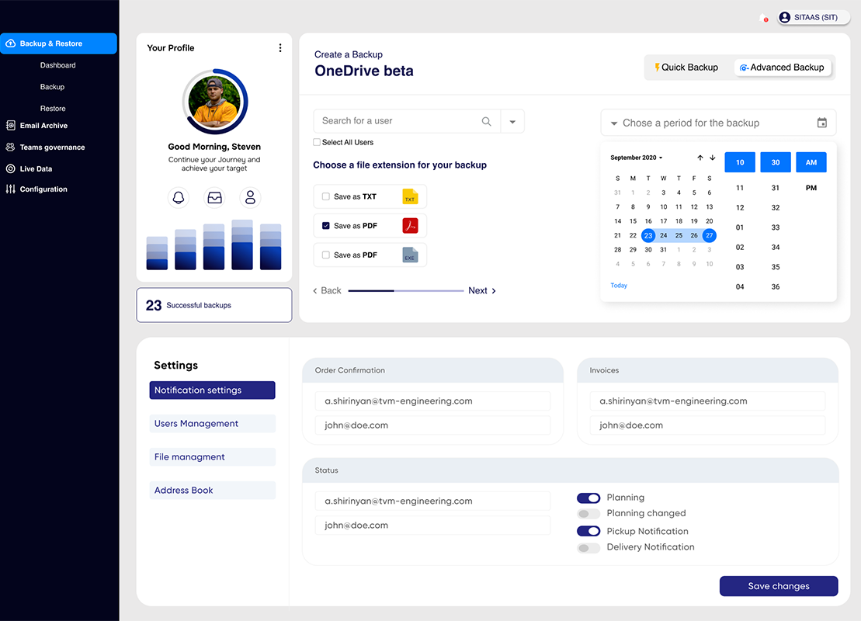Select day 24 on the calendar

click(x=663, y=235)
